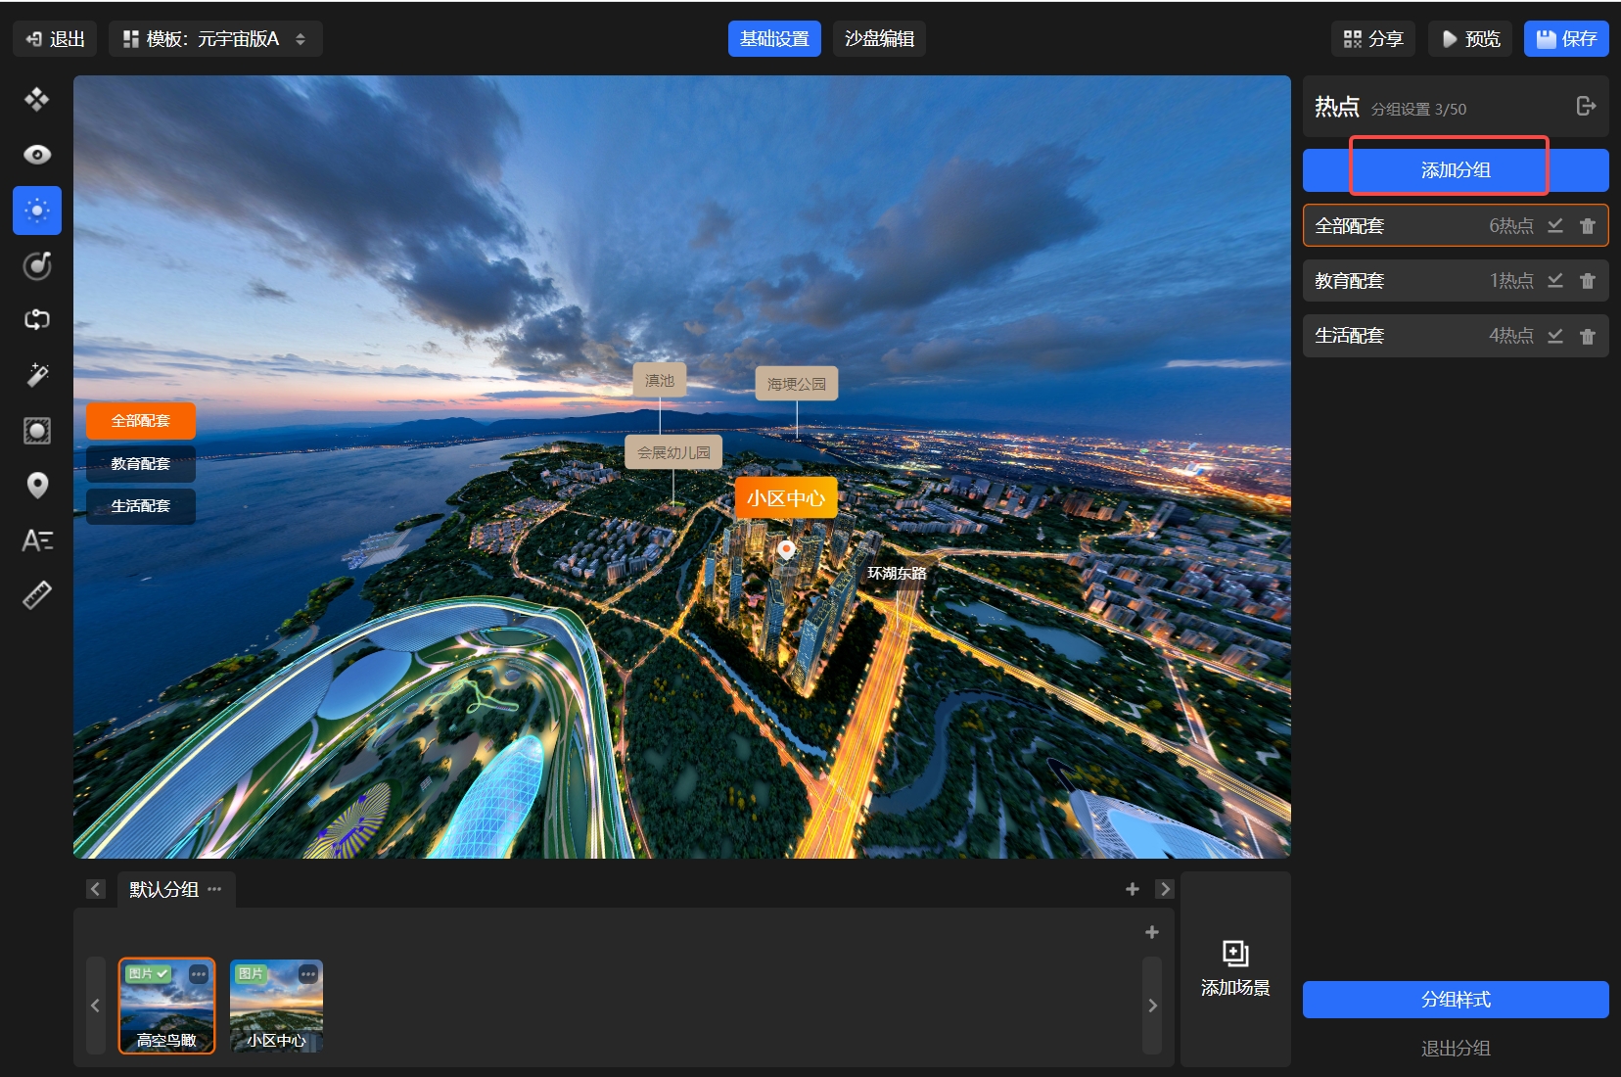Open the background music tool icon
The width and height of the screenshot is (1621, 1077).
coord(37,265)
